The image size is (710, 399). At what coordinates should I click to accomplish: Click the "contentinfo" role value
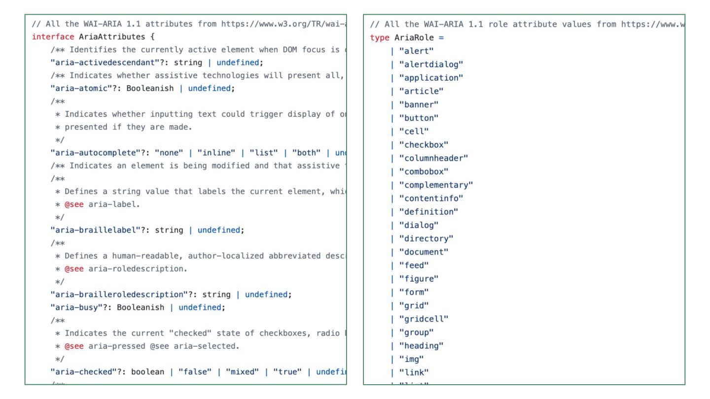tap(431, 199)
